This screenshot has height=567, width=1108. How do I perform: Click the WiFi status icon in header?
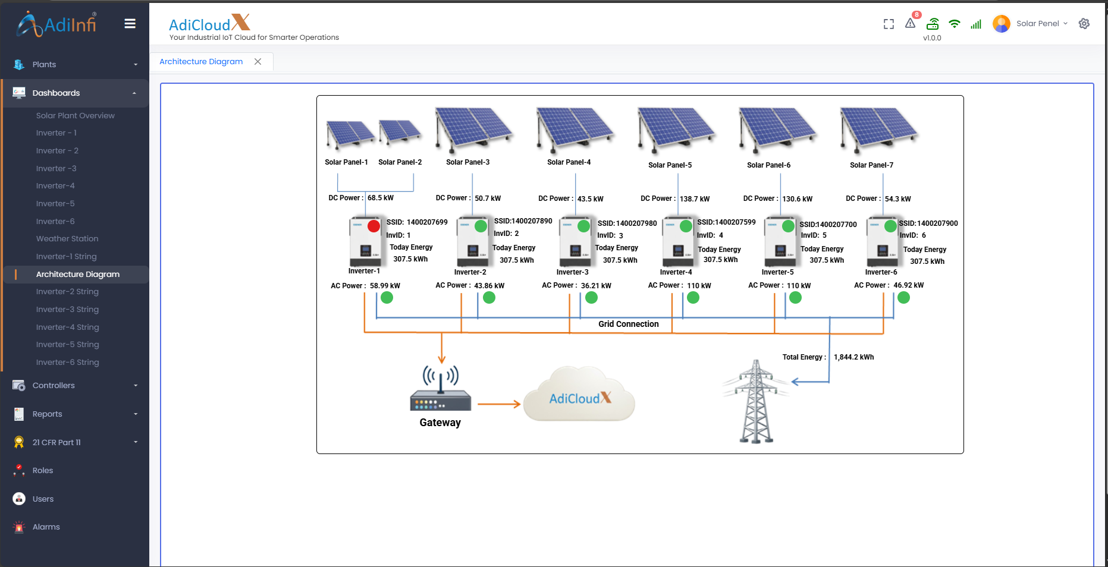click(x=955, y=24)
